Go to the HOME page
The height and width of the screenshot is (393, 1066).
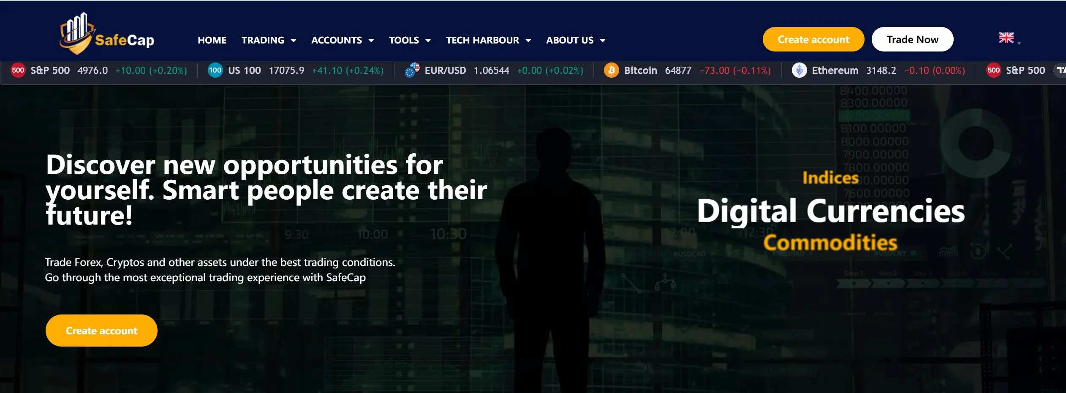tap(212, 40)
